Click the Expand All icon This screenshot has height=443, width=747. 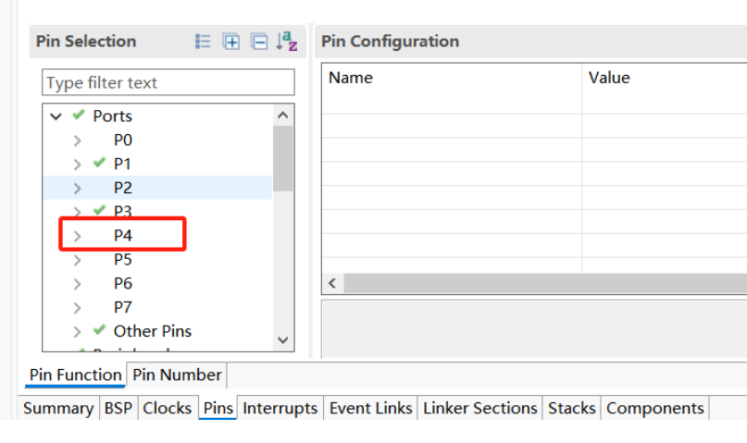click(x=231, y=42)
